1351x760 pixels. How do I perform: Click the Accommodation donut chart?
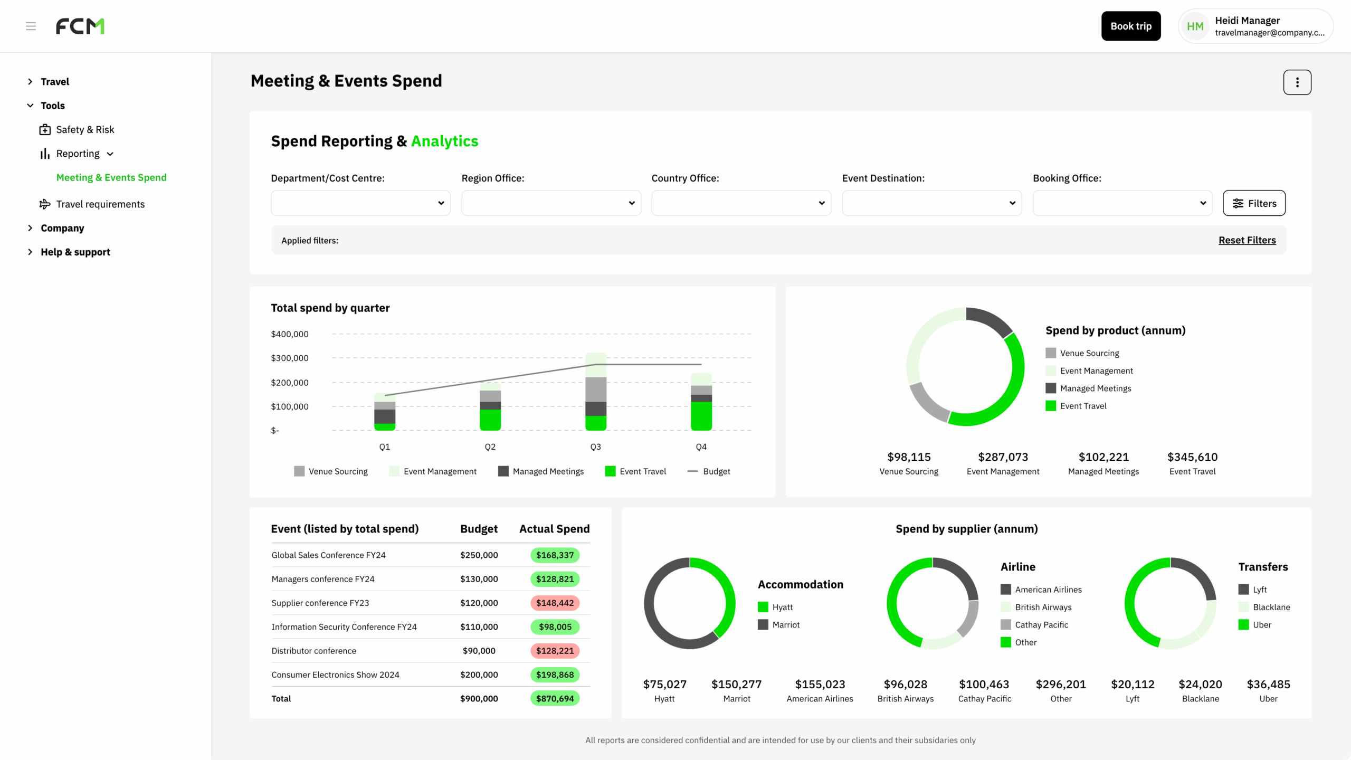point(689,603)
